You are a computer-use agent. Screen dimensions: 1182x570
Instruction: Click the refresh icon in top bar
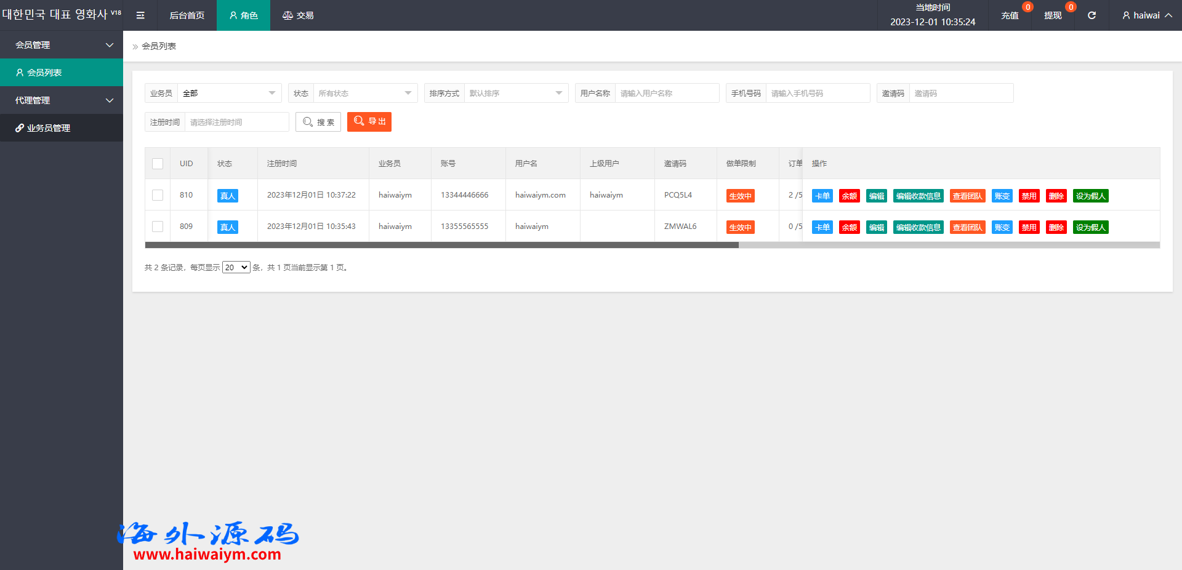point(1092,15)
